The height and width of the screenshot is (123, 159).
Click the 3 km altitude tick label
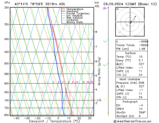[x=96, y=103]
